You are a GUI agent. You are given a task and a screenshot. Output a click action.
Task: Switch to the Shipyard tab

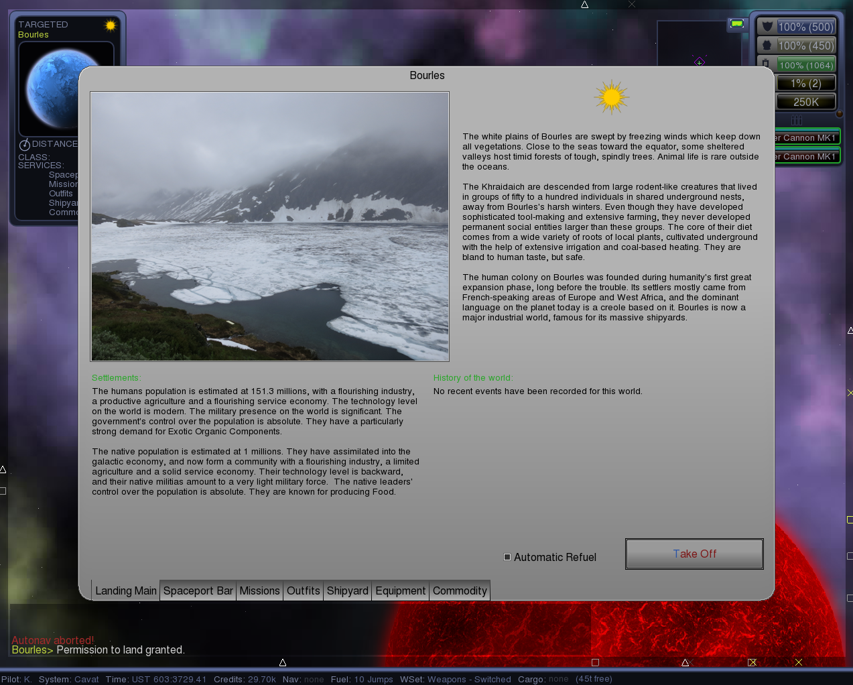pyautogui.click(x=348, y=590)
